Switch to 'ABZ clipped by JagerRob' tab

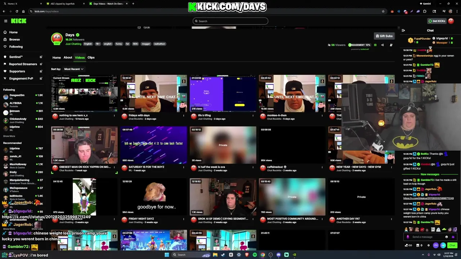click(x=65, y=4)
